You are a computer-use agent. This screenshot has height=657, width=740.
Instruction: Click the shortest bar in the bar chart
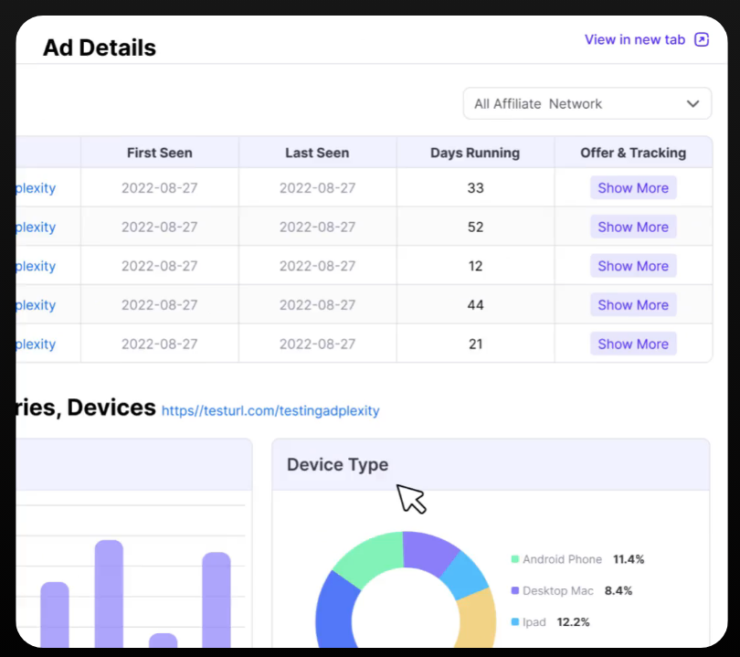pyautogui.click(x=164, y=641)
